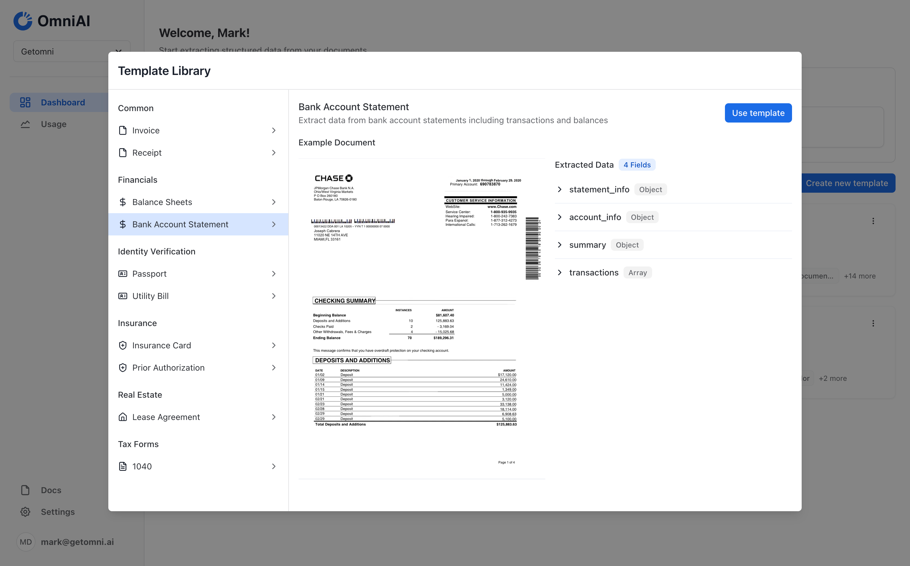Click the Insurance Card plus icon

(x=123, y=345)
